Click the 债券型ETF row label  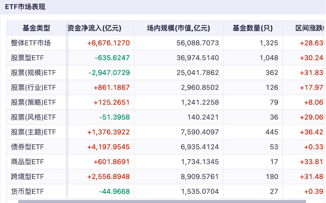27,147
